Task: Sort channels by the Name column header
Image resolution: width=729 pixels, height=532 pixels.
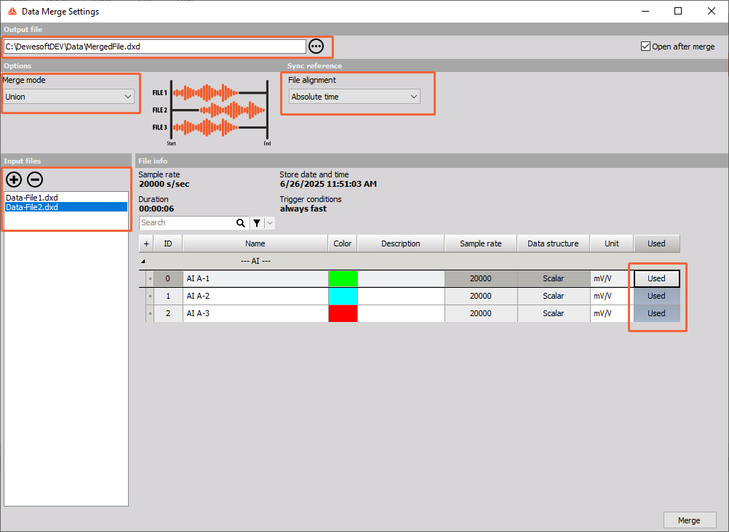Action: click(255, 243)
